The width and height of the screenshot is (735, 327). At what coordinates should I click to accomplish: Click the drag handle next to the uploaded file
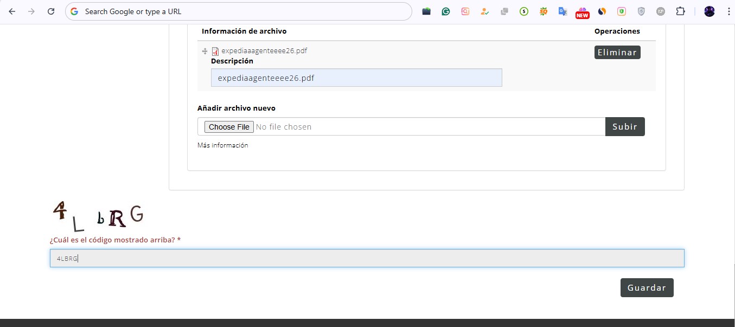(x=205, y=52)
